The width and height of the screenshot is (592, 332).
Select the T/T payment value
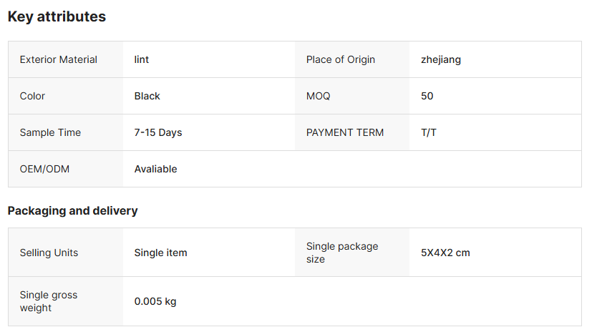429,132
